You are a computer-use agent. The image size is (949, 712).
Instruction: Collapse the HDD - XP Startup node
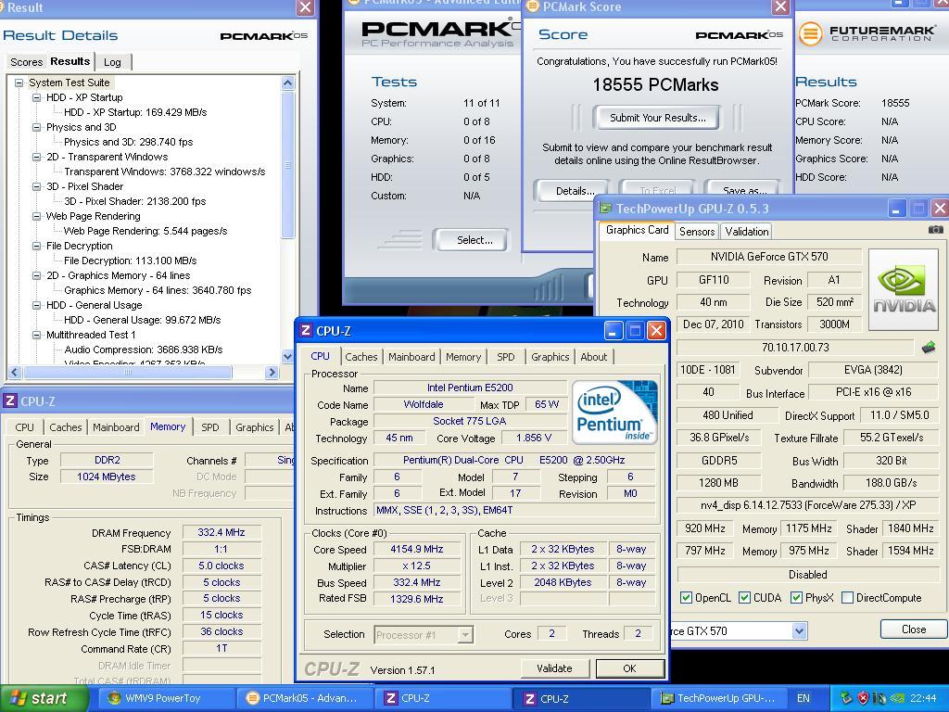[37, 96]
